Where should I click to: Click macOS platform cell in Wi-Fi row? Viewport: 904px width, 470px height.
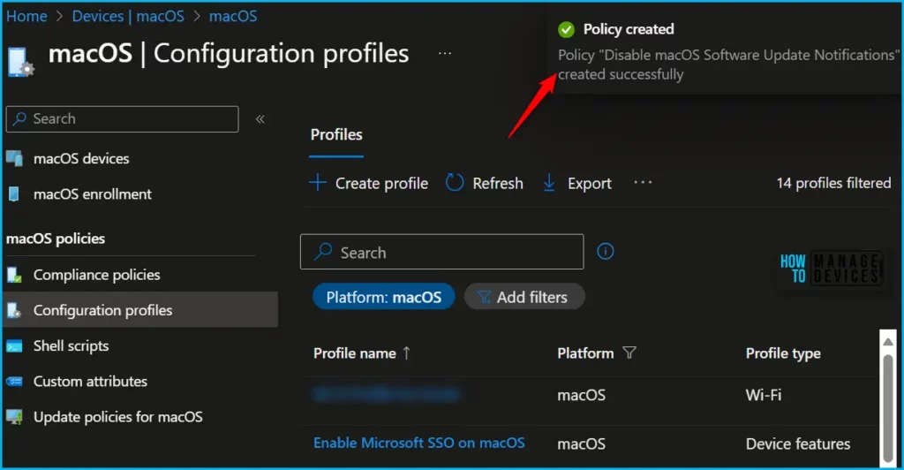click(581, 395)
